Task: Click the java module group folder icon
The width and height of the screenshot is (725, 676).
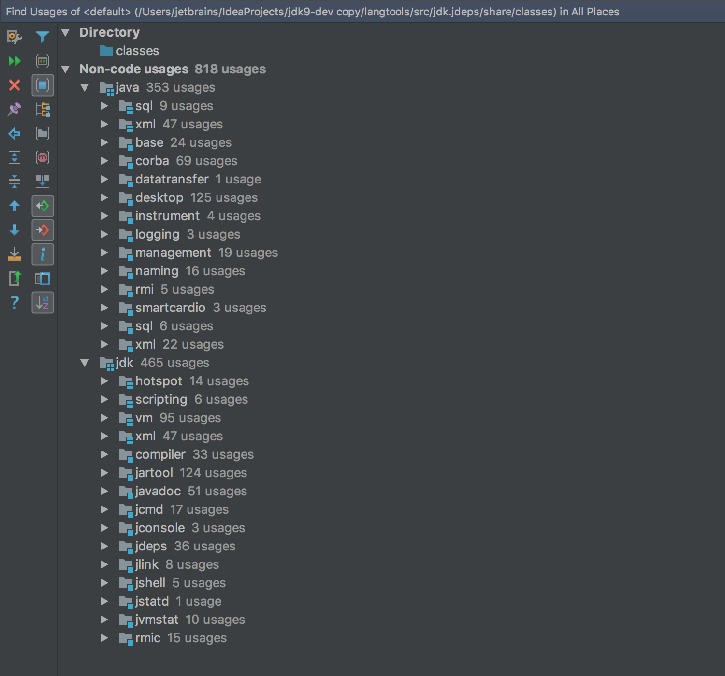Action: point(106,88)
